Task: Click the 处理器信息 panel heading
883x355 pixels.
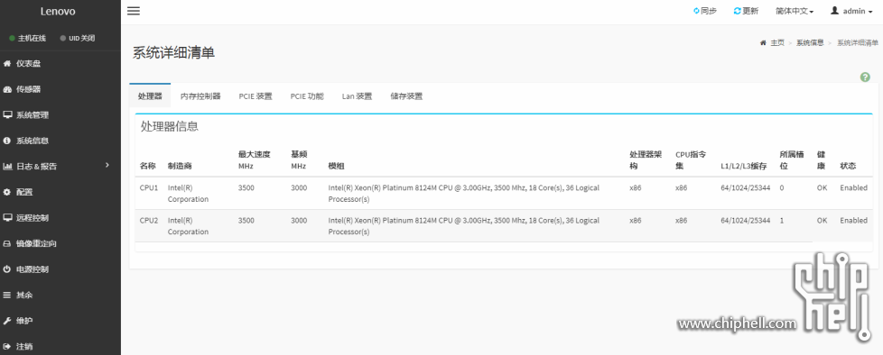Action: 170,126
